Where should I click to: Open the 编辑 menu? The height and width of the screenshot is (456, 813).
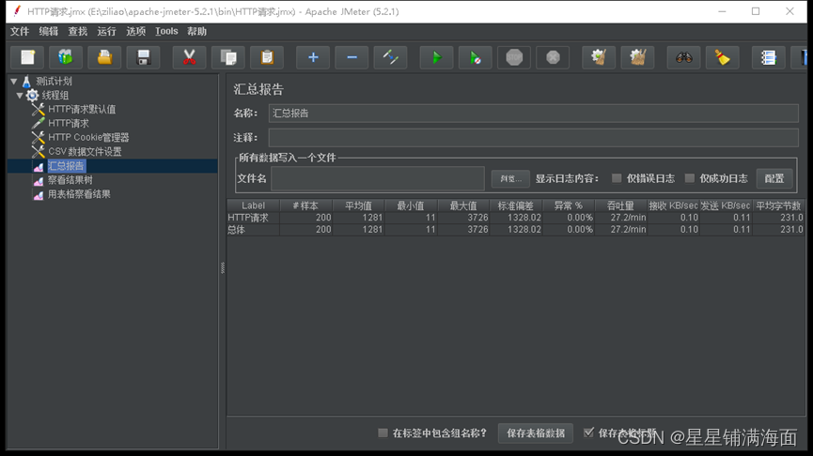point(49,32)
